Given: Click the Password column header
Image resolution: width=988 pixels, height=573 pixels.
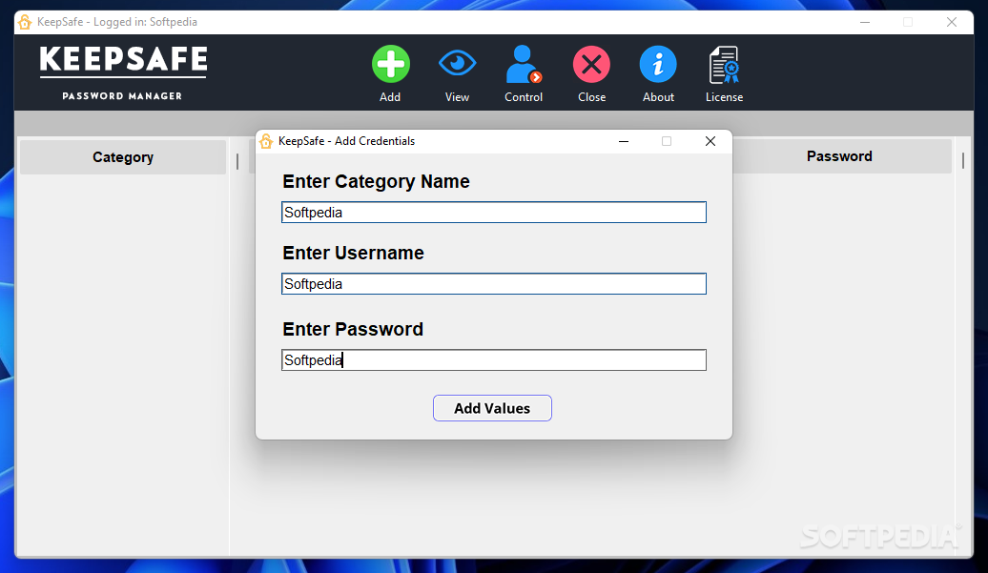Looking at the screenshot, I should click(839, 156).
